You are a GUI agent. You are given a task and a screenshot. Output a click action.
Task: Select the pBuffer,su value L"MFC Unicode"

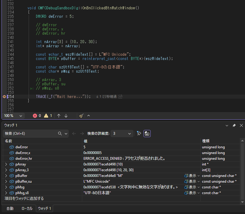tap(96, 181)
